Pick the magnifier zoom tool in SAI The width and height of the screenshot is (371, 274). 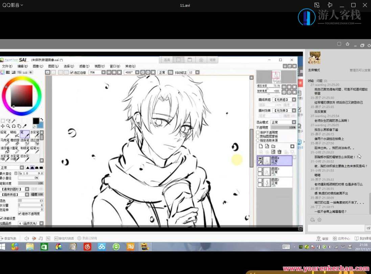(x=8, y=126)
